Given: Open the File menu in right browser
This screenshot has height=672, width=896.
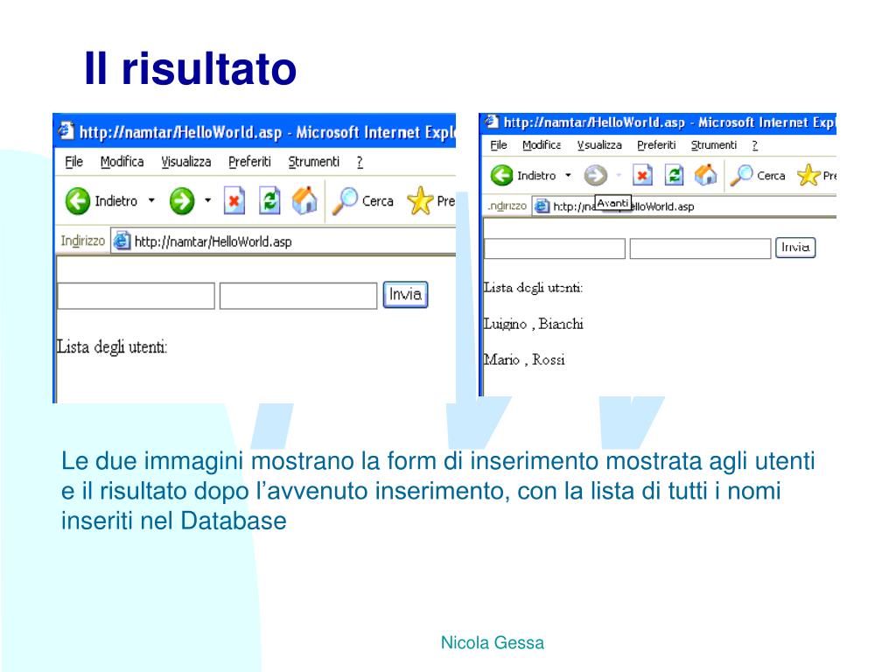Looking at the screenshot, I should pos(498,145).
